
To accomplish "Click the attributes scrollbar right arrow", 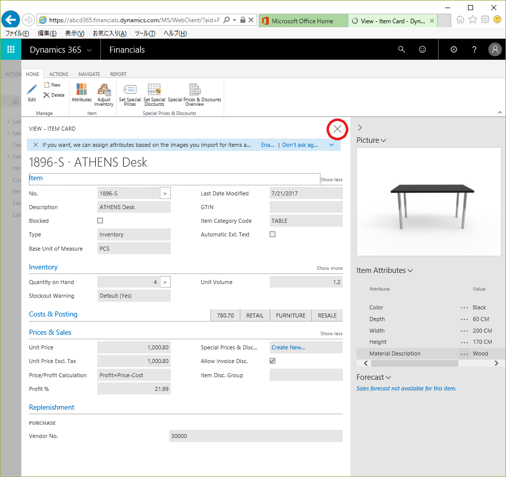I will point(496,363).
